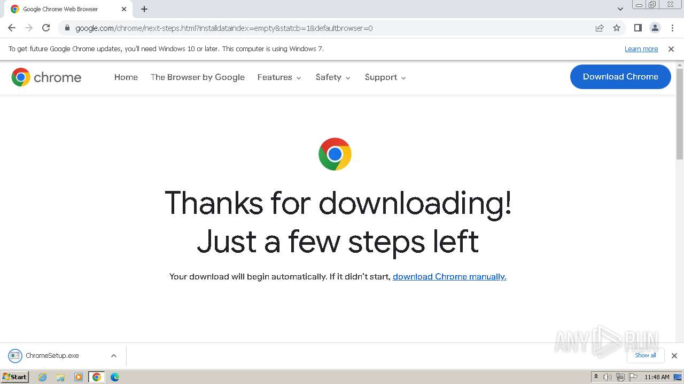Open the Chrome three-dot menu
684x384 pixels.
point(672,28)
